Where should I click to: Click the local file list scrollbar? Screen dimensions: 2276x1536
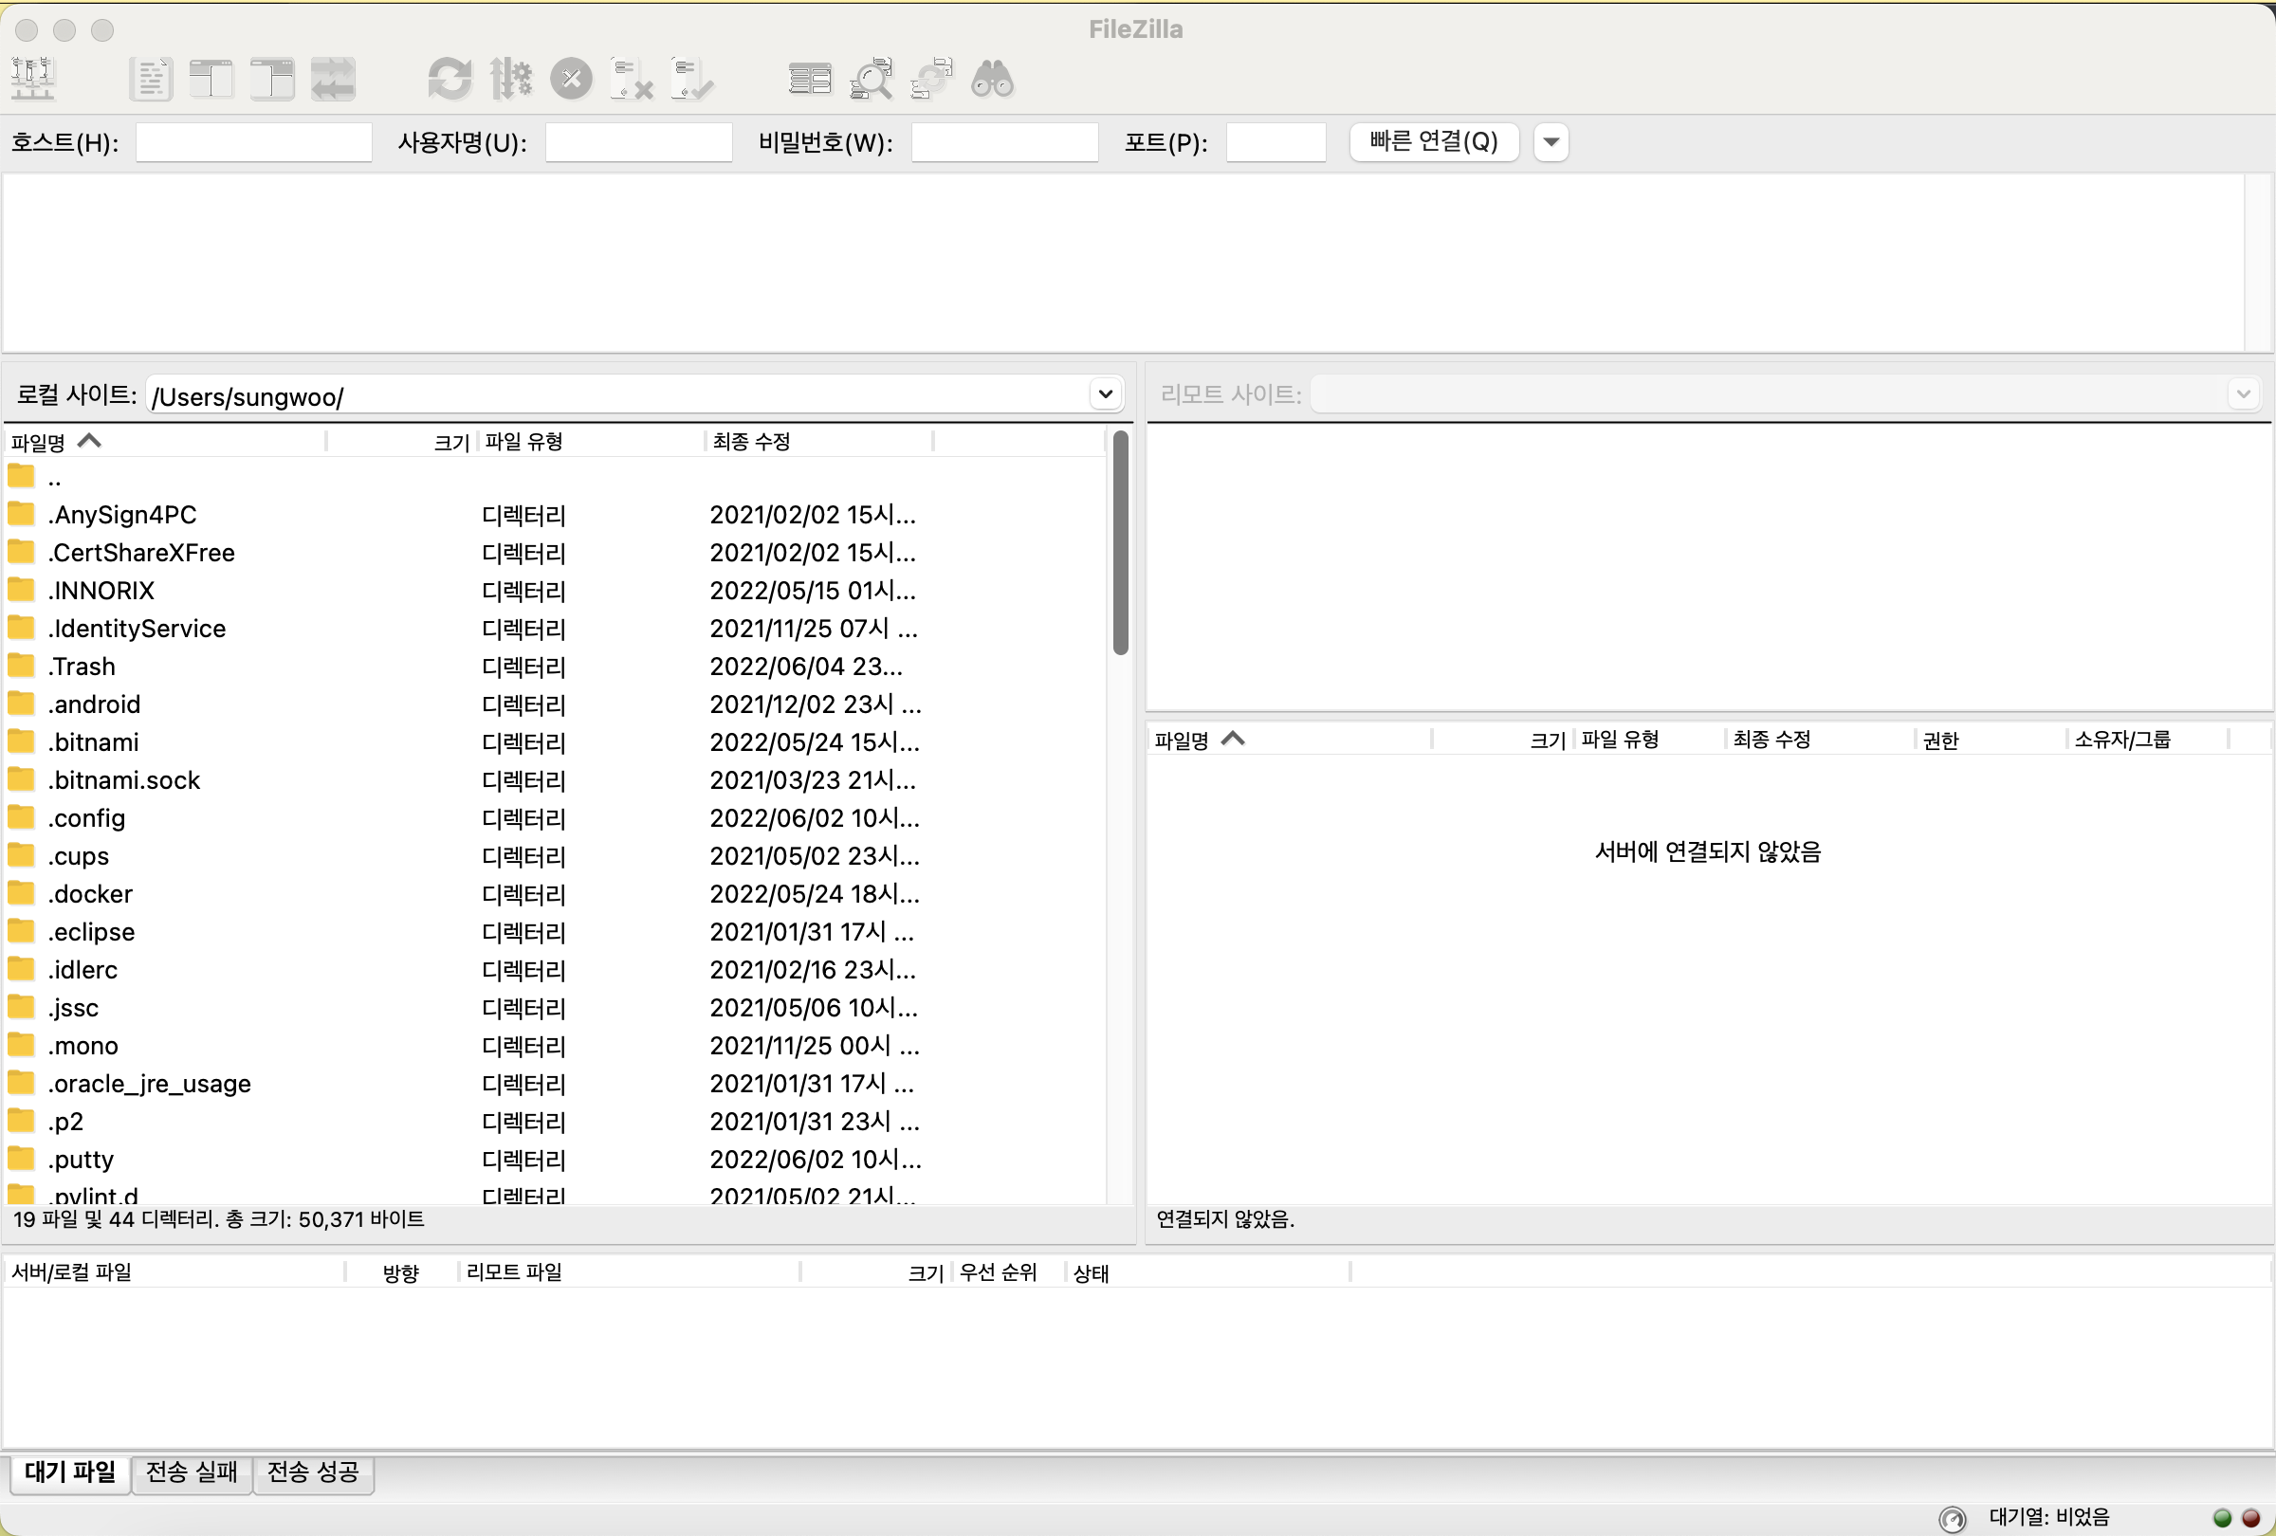tap(1120, 543)
